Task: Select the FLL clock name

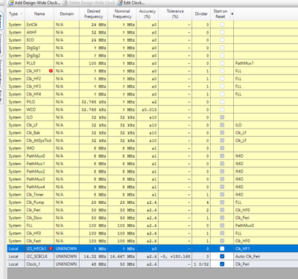Action: (x=30, y=225)
